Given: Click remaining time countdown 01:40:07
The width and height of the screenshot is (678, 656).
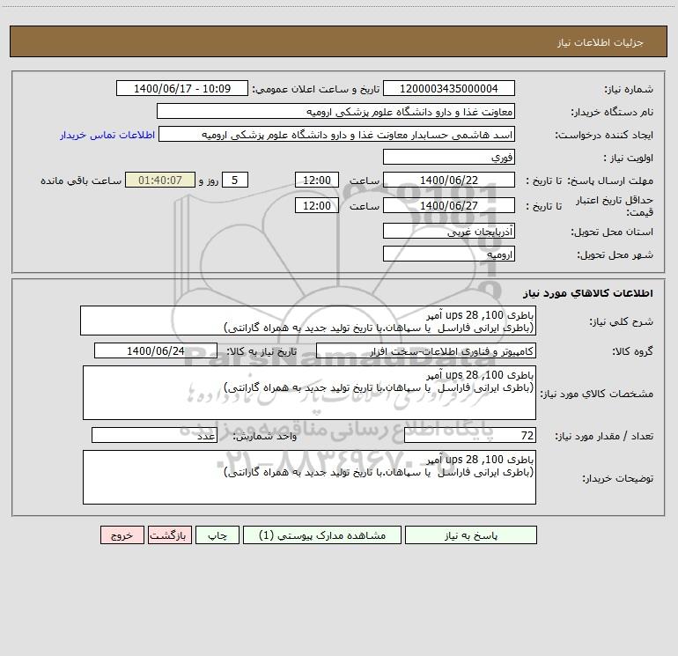Looking at the screenshot, I should point(160,180).
